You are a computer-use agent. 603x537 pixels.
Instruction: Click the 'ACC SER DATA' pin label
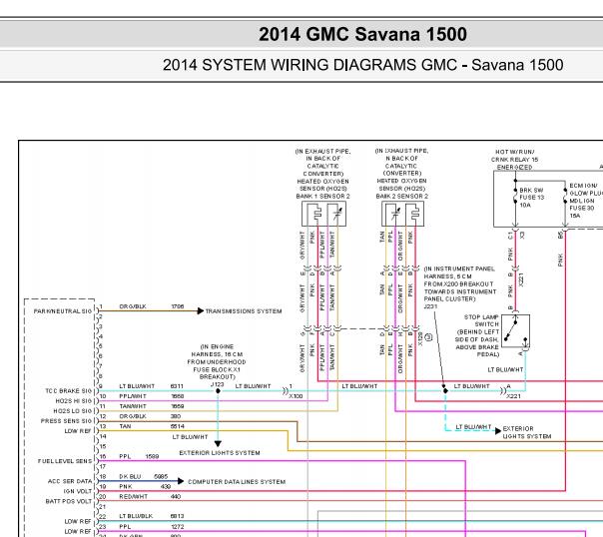70,481
